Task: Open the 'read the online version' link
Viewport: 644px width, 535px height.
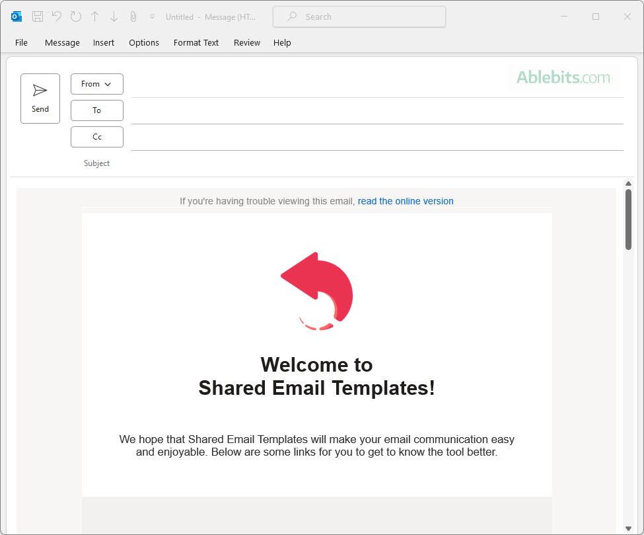Action: (406, 201)
